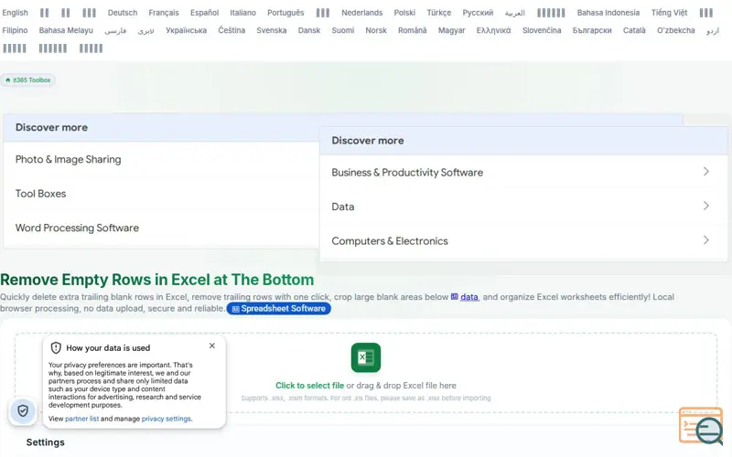Switch language to English
The width and height of the screenshot is (732, 457).
click(15, 13)
